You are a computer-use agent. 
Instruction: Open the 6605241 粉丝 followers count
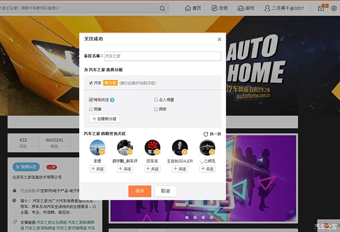point(54,143)
